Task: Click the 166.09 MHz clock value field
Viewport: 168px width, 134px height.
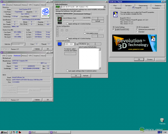Action: coord(87,18)
